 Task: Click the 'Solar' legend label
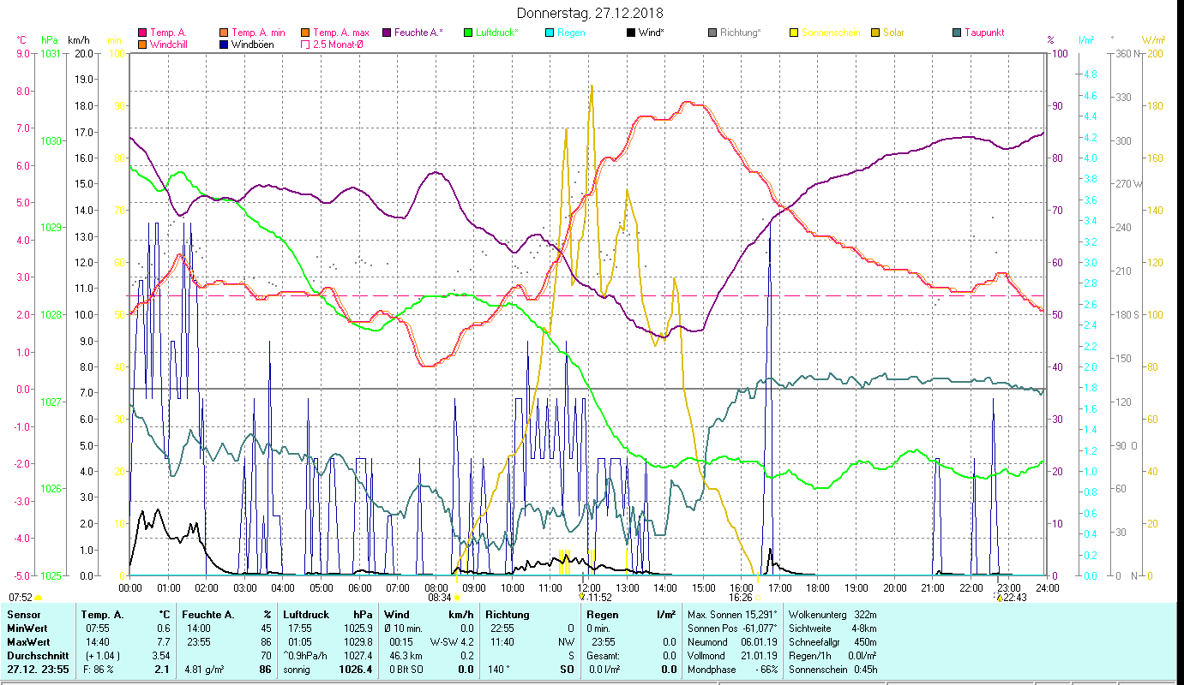click(893, 33)
